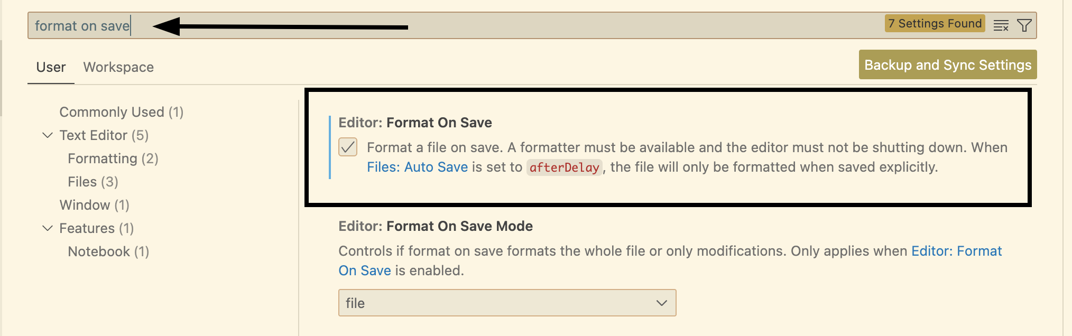Click Backup and Sync Settings button

coord(948,64)
